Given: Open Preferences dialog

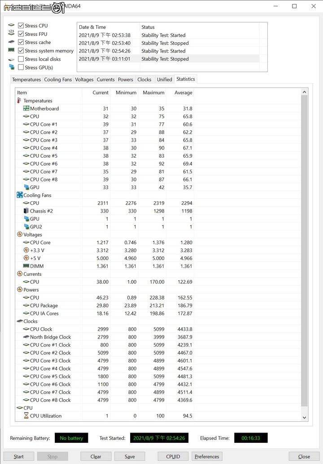Looking at the screenshot, I should 207,456.
